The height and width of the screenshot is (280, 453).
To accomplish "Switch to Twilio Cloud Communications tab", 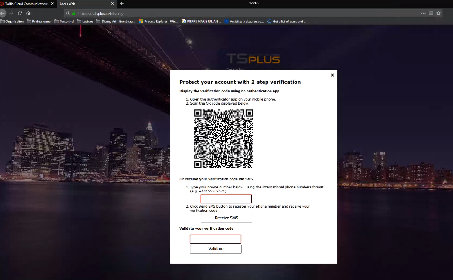I will click(x=26, y=4).
